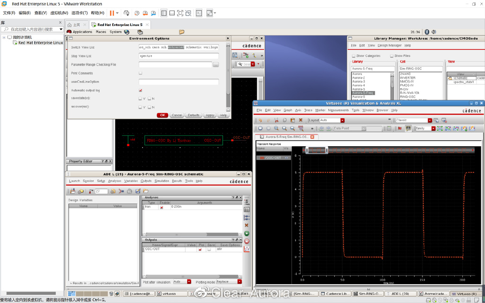Toggle Show Categories in Library Manager
Viewport: 485px width, 303px height.
pos(353,56)
